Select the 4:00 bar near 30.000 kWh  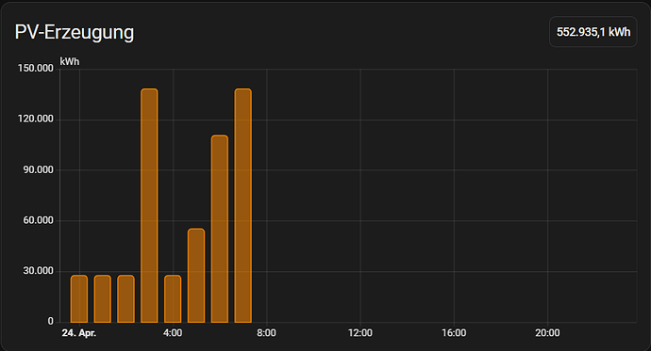[173, 299]
